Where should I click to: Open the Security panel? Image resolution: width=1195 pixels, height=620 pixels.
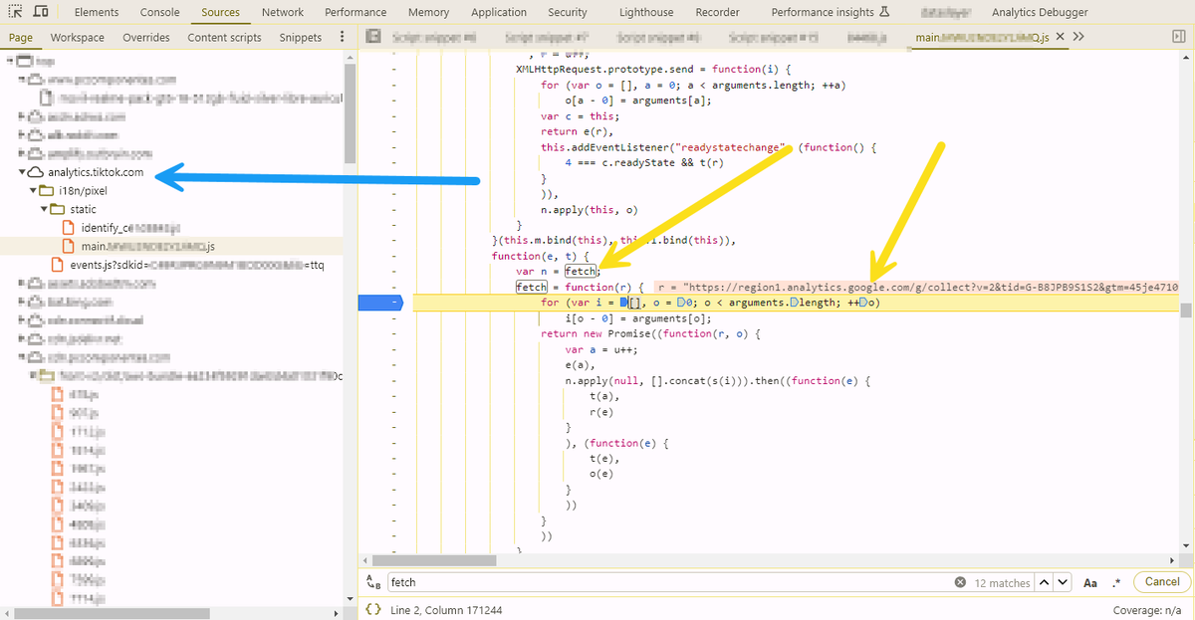568,12
